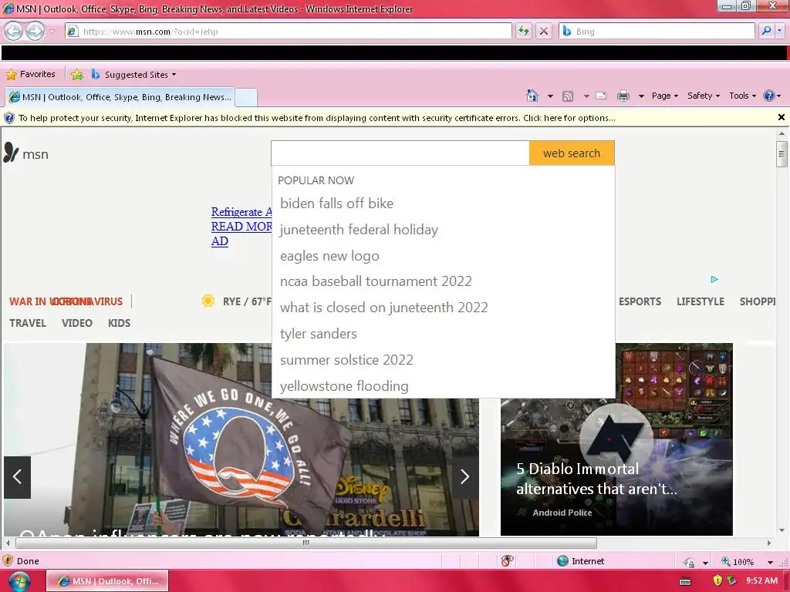Click the Add to Favorites Bar icon

(x=77, y=75)
